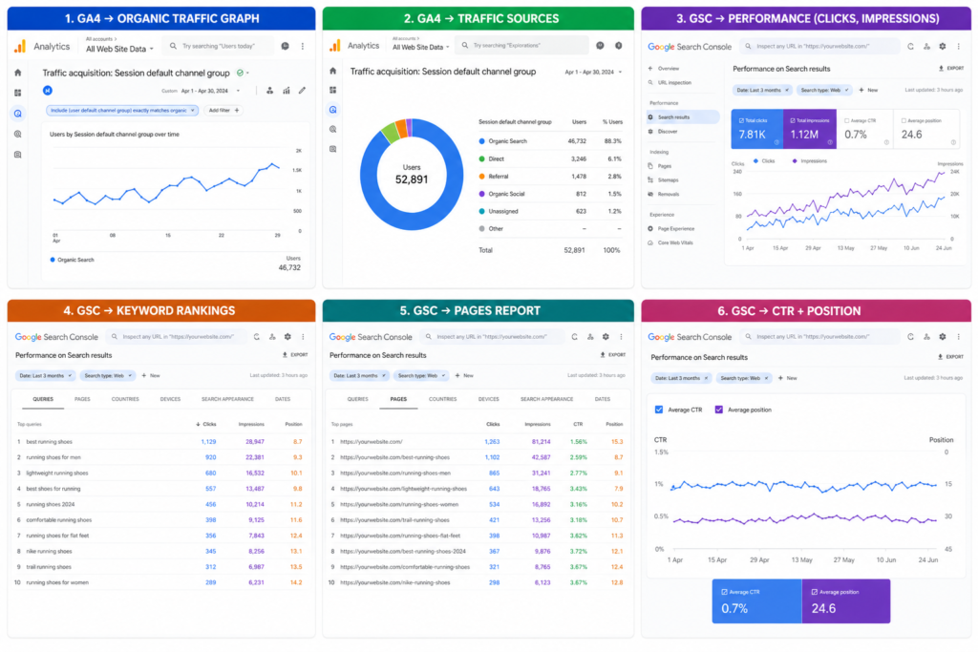Switch to Search Appearance tab in panel 4
This screenshot has height=652, width=978.
click(227, 399)
